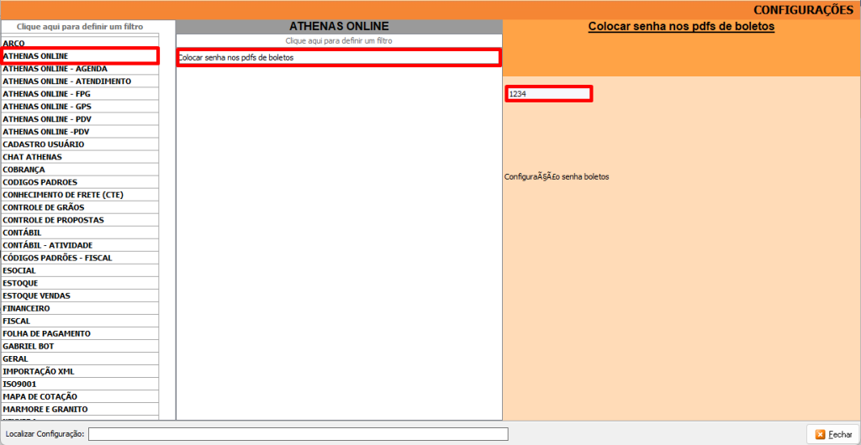The width and height of the screenshot is (861, 445).
Task: Select IMPORTAÇÃO XML category
Action: coord(80,371)
